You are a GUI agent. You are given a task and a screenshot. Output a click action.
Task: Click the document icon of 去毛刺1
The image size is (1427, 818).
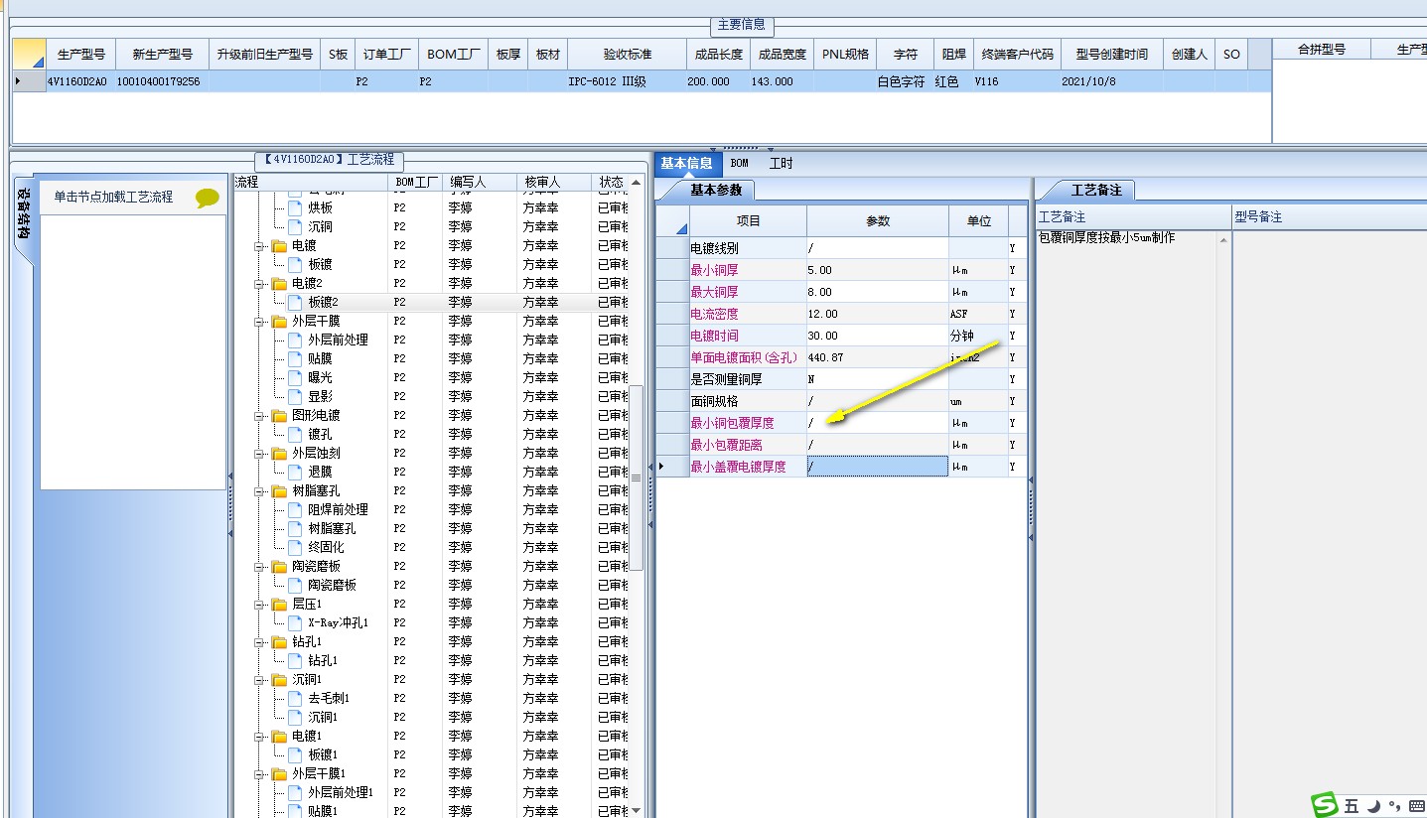pyautogui.click(x=295, y=699)
